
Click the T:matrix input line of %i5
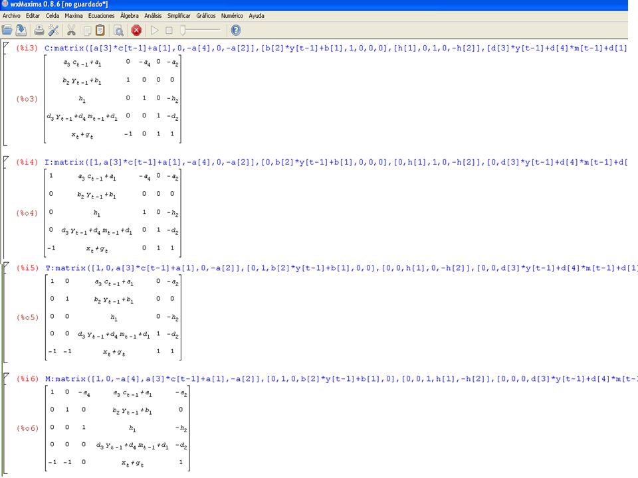pyautogui.click(x=341, y=268)
